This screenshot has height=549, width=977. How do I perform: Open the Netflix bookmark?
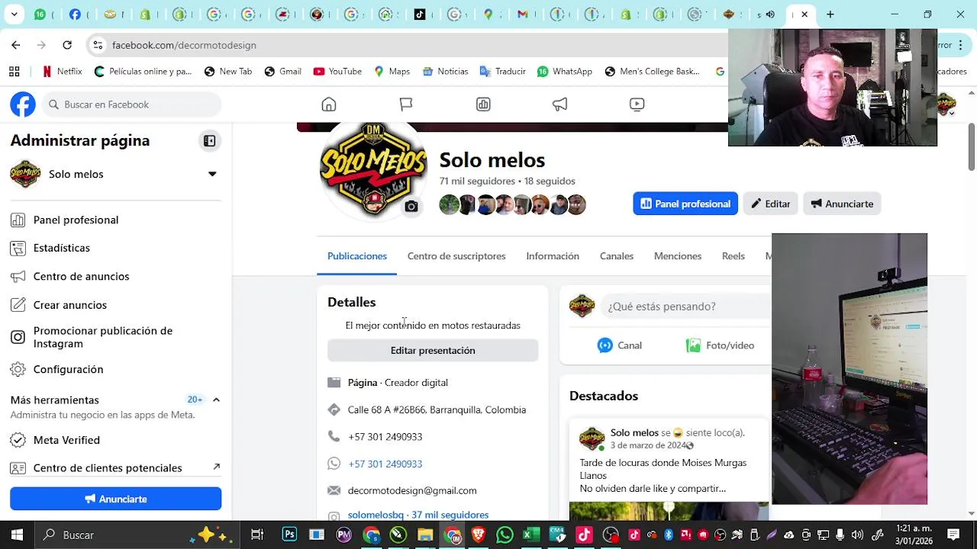pos(62,72)
